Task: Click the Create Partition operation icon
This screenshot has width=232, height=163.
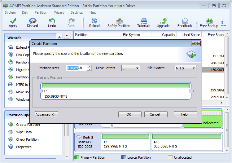Action: [x=11, y=125]
